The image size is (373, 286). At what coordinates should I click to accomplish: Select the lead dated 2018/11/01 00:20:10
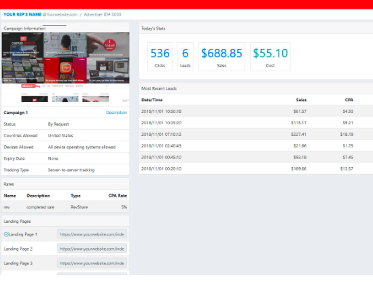[256, 168]
